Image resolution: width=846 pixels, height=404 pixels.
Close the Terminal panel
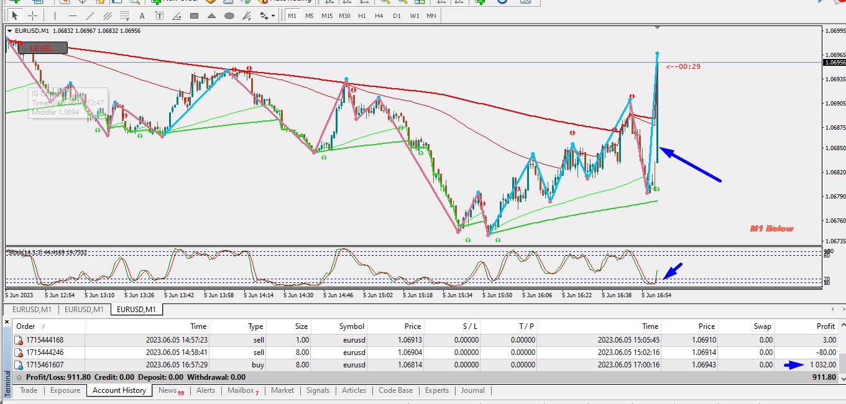[7, 322]
